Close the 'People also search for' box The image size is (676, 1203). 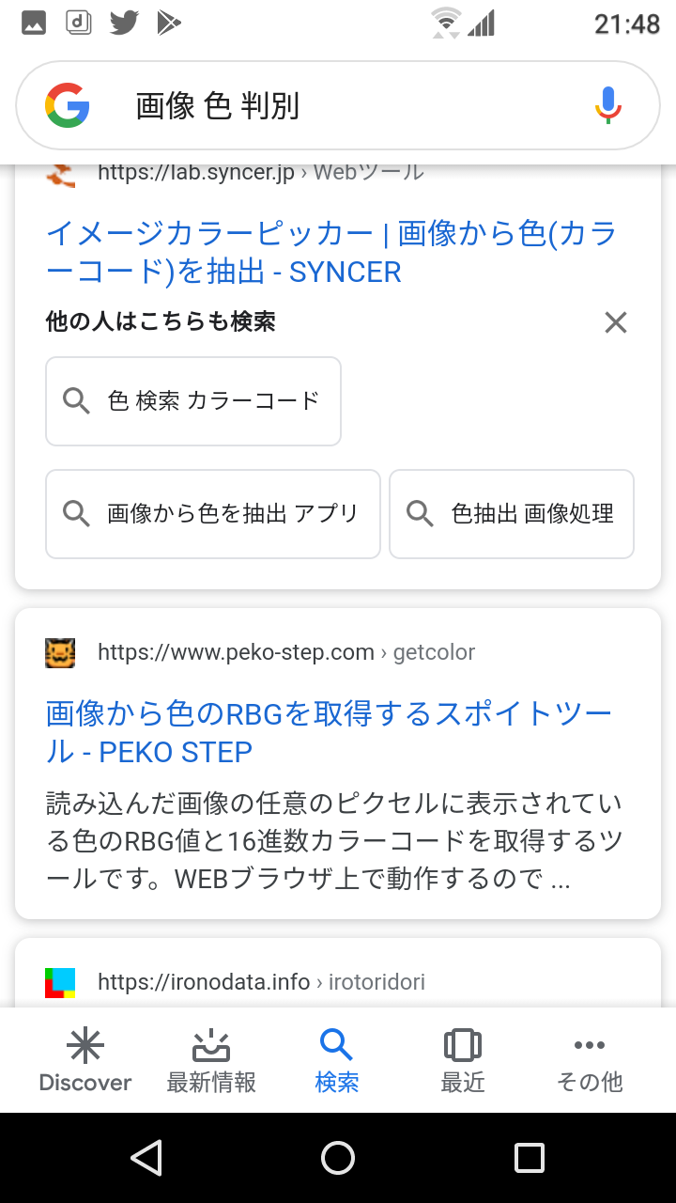point(615,323)
